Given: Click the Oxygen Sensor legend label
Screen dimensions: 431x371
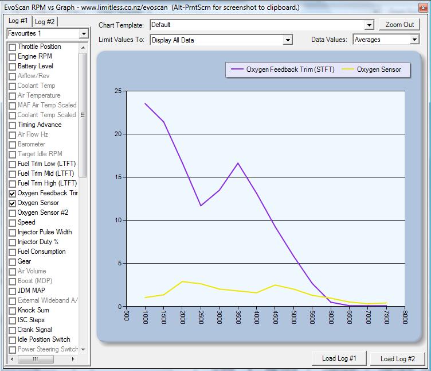Looking at the screenshot, I should 379,69.
